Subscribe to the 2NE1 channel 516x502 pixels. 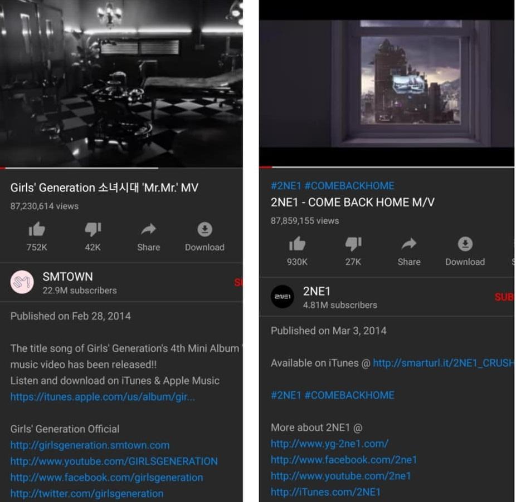504,297
